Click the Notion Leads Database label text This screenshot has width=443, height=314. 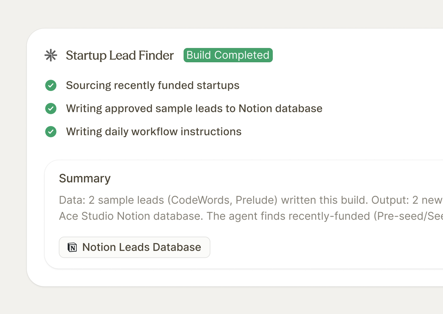(x=142, y=247)
